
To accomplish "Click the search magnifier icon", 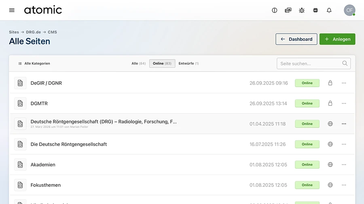I will pyautogui.click(x=345, y=63).
